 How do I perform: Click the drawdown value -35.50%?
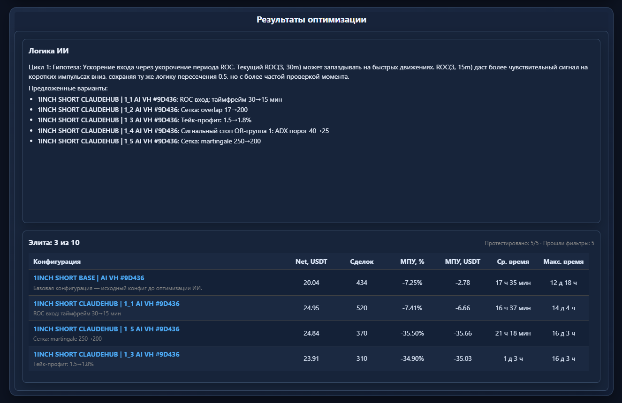click(x=412, y=333)
